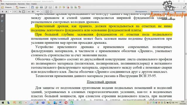Screen dimensions: 187x105
Task: Open Excel from the taskbar
Action: (x=20, y=103)
